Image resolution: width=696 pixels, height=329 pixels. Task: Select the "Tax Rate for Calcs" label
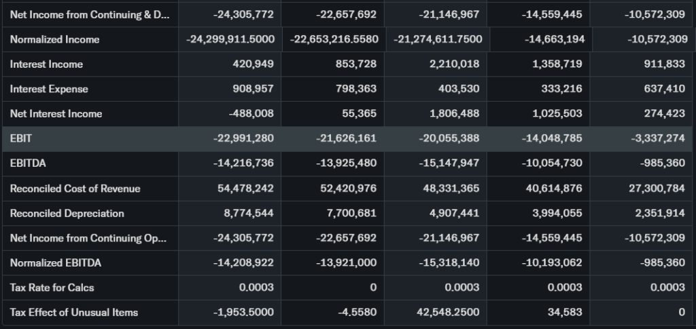pos(52,288)
